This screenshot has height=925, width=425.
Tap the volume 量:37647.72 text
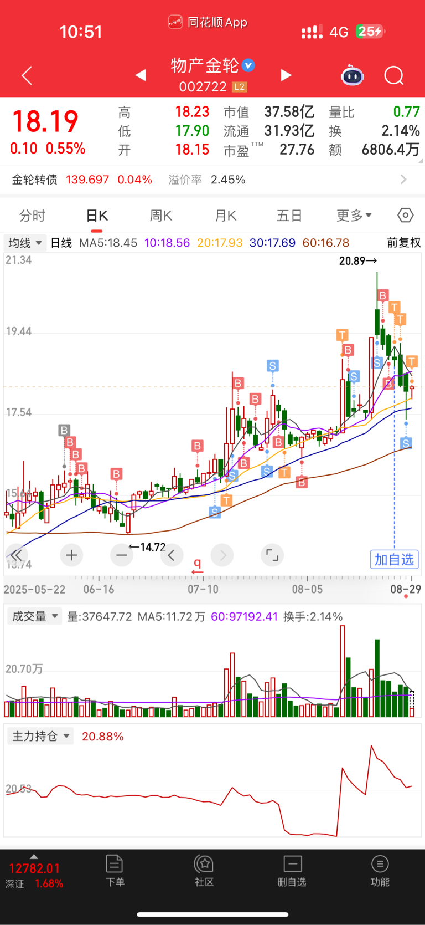(x=100, y=616)
